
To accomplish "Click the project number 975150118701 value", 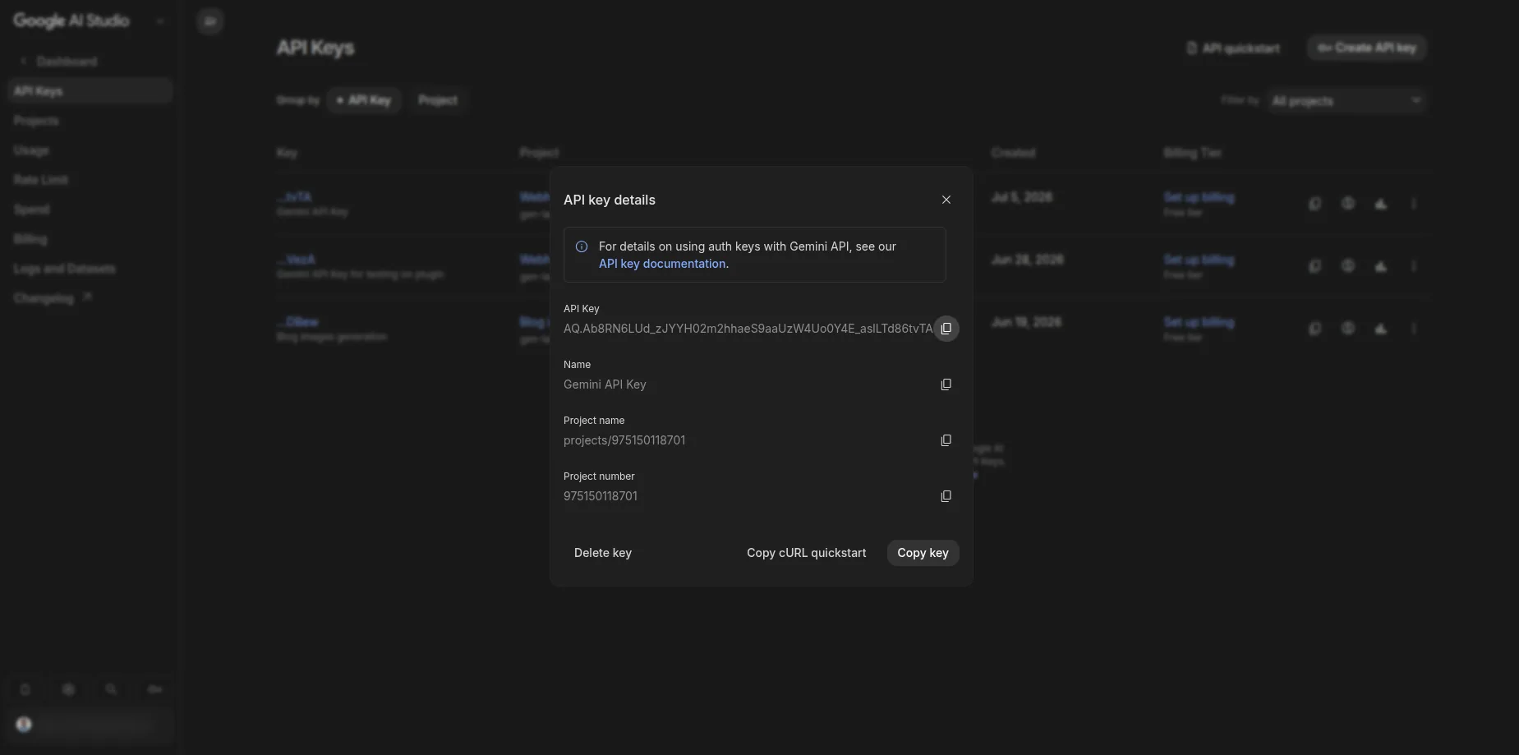I will 601,496.
